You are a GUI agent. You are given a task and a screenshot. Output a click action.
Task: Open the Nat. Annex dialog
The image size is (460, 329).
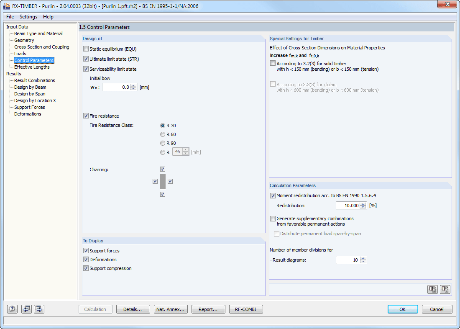(x=171, y=309)
